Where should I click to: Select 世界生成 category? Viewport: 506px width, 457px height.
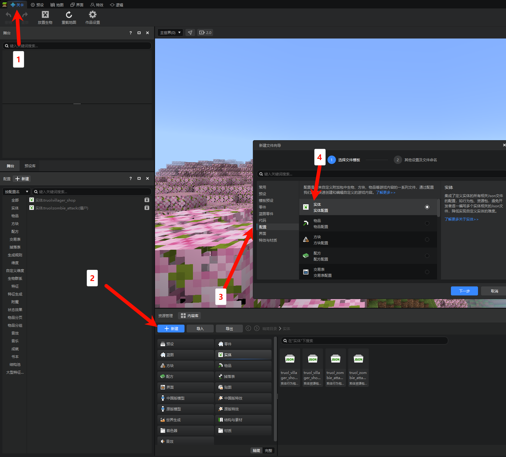pos(185,420)
